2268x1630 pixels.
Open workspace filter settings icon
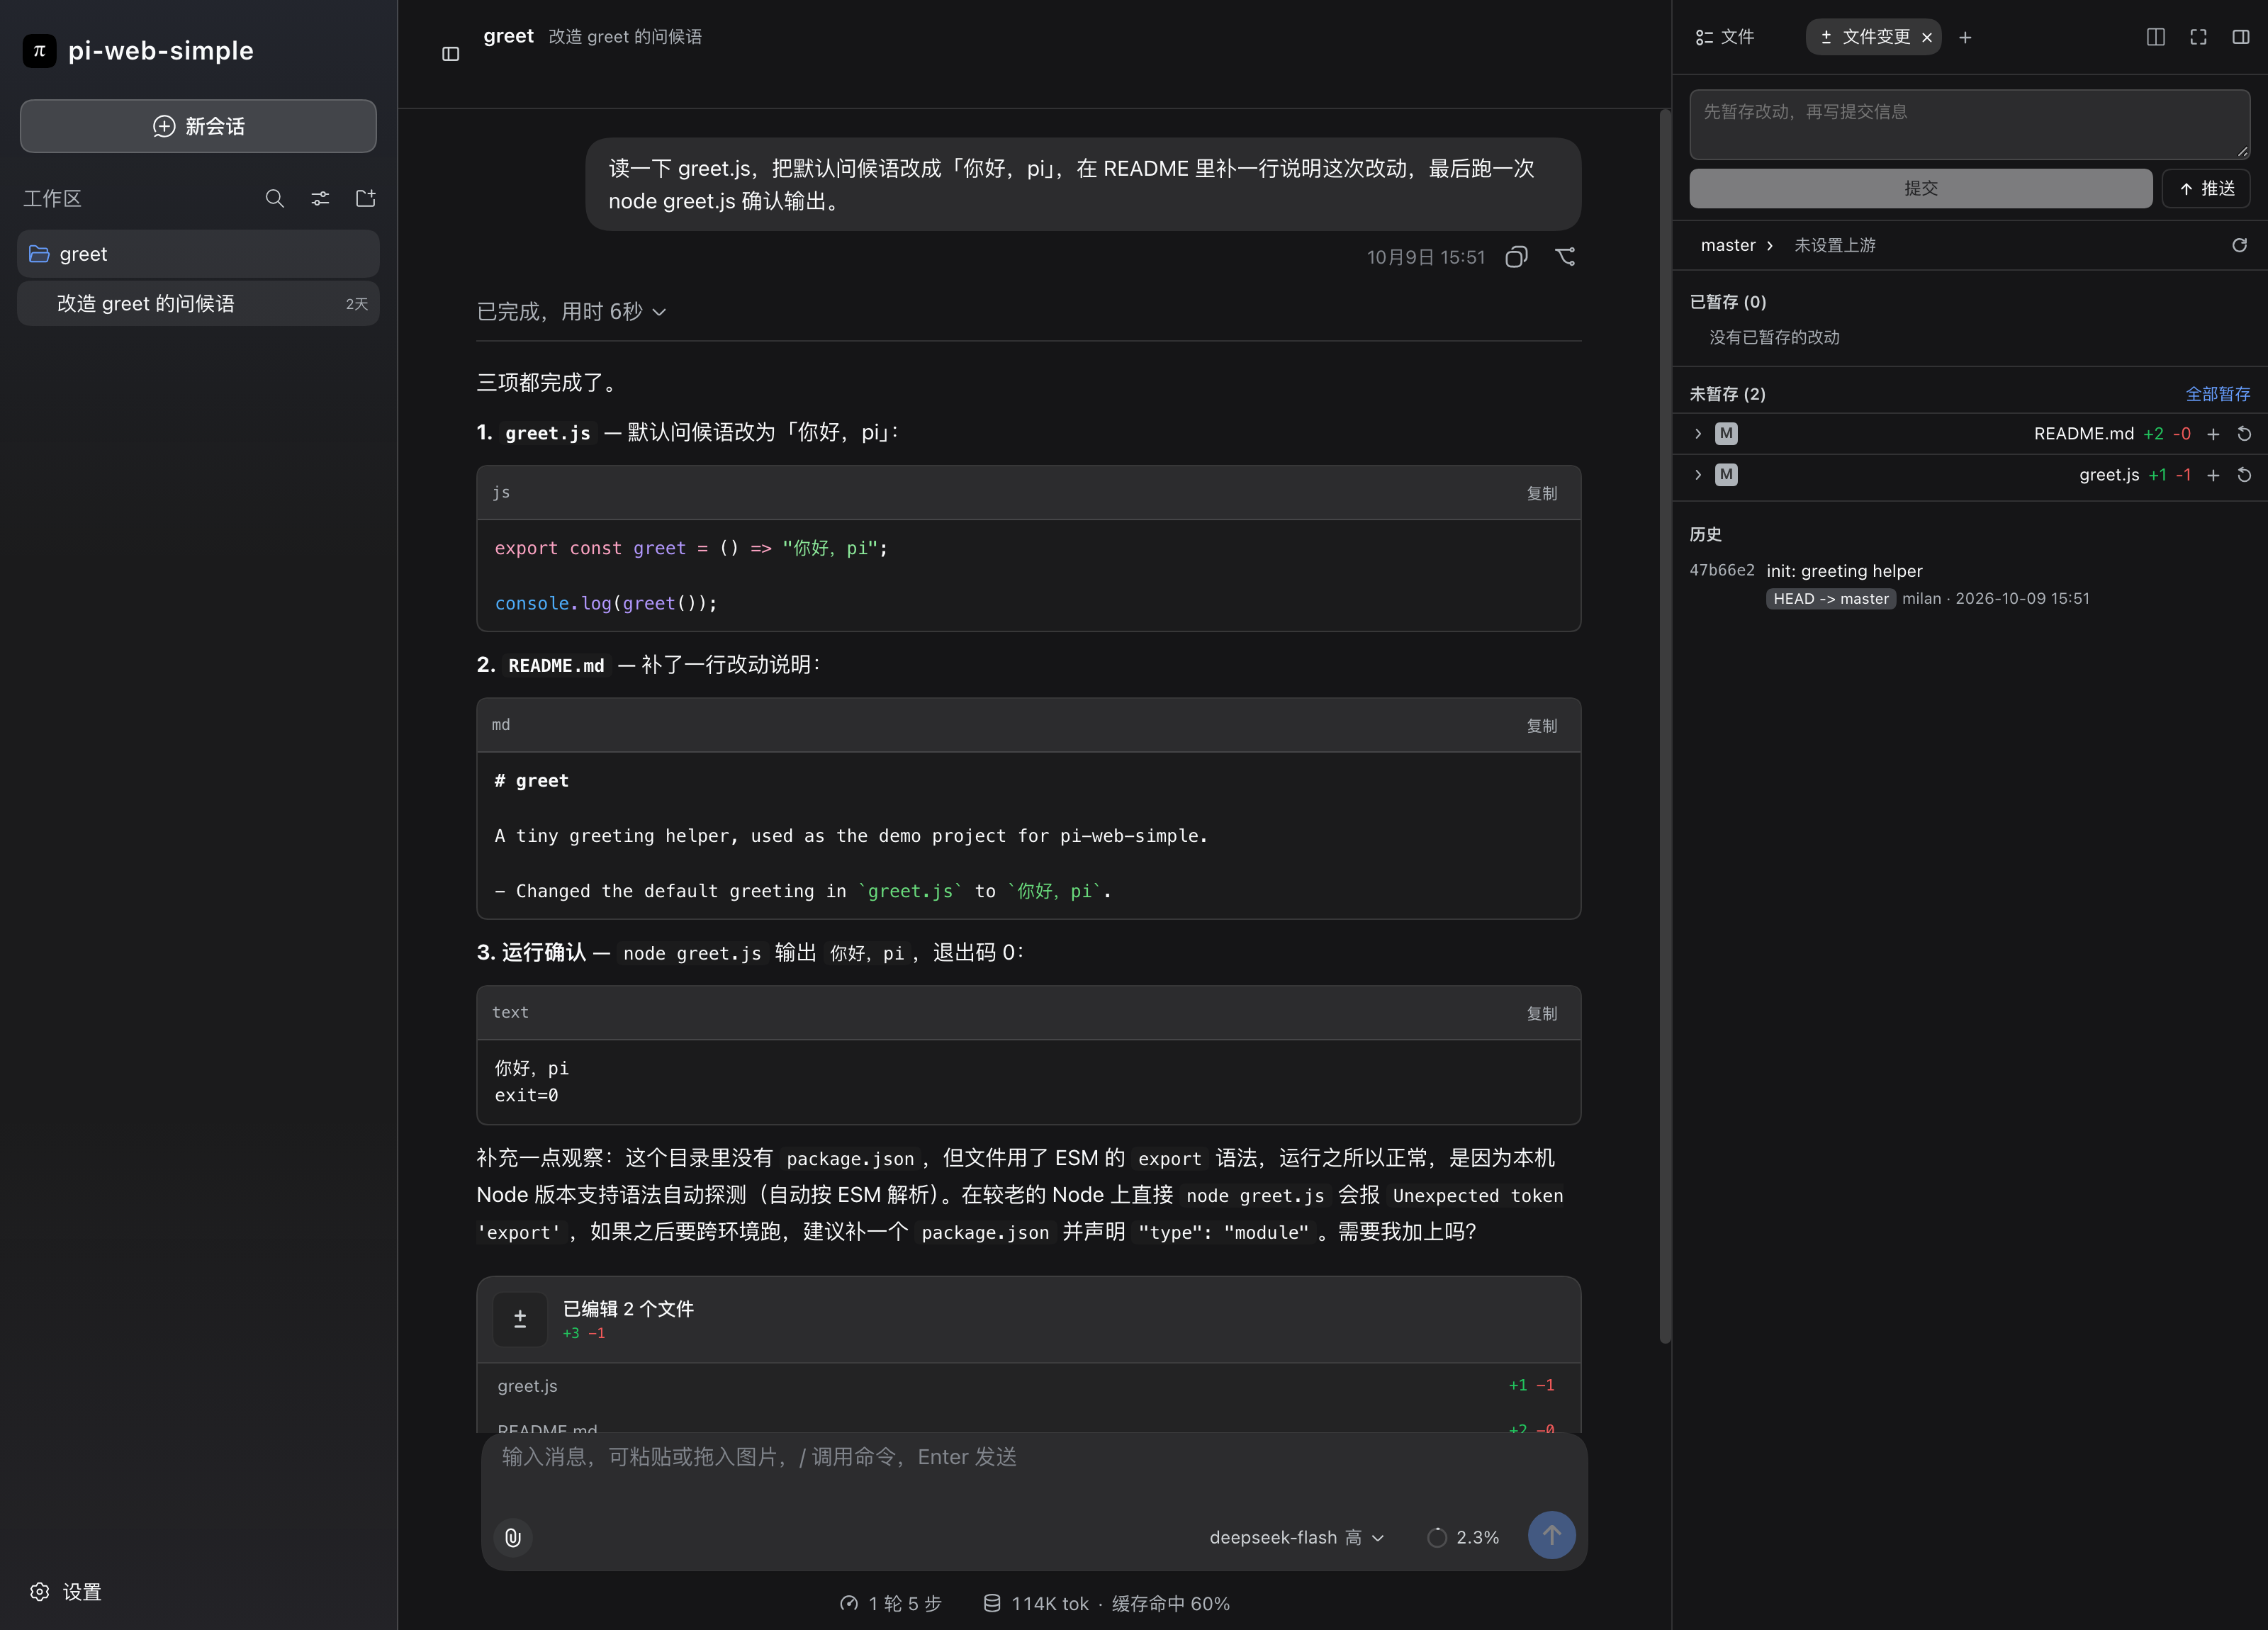pyautogui.click(x=320, y=198)
